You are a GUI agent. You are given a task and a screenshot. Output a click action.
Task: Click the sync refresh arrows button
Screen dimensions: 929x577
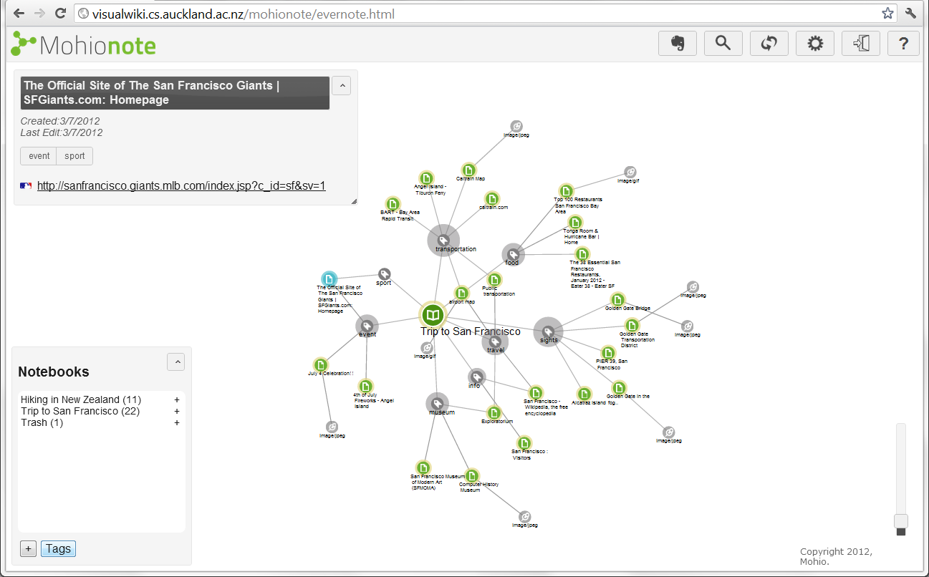coord(769,43)
